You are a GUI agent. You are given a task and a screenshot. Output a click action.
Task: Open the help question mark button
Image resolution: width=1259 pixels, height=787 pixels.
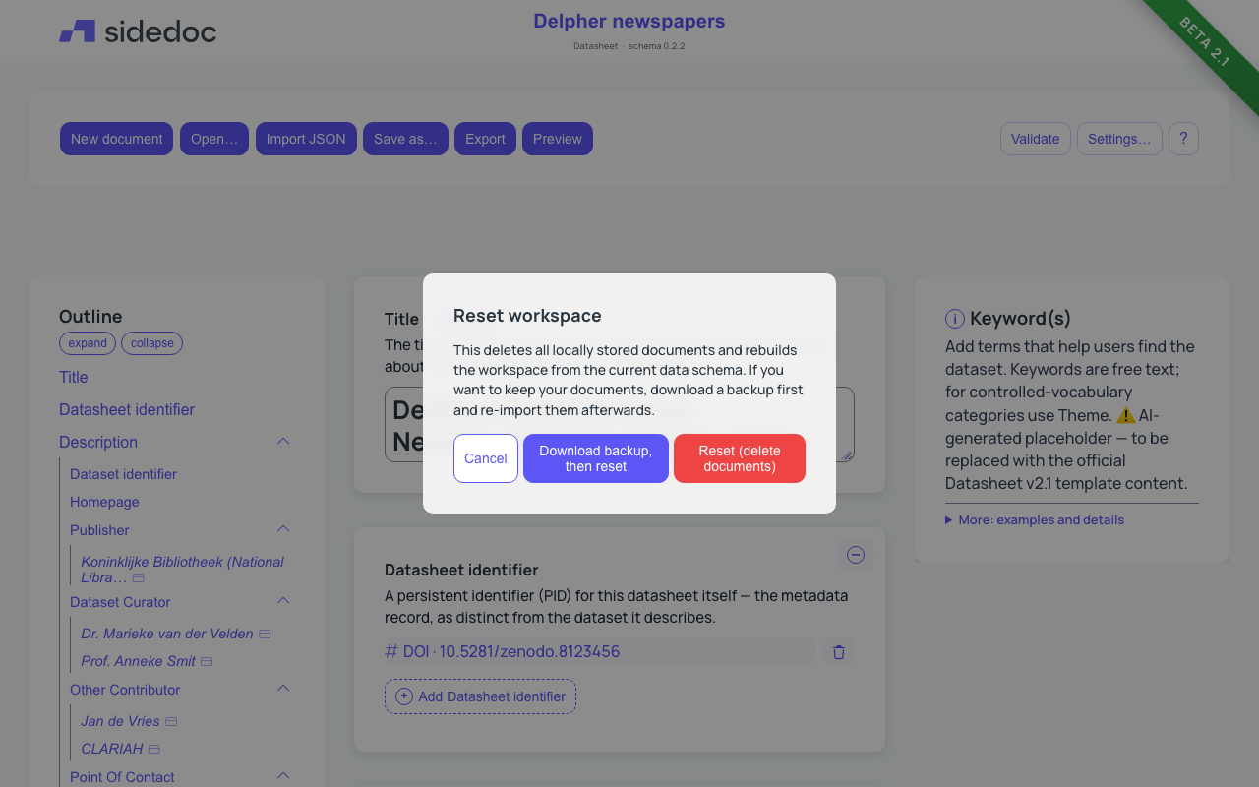(1183, 139)
